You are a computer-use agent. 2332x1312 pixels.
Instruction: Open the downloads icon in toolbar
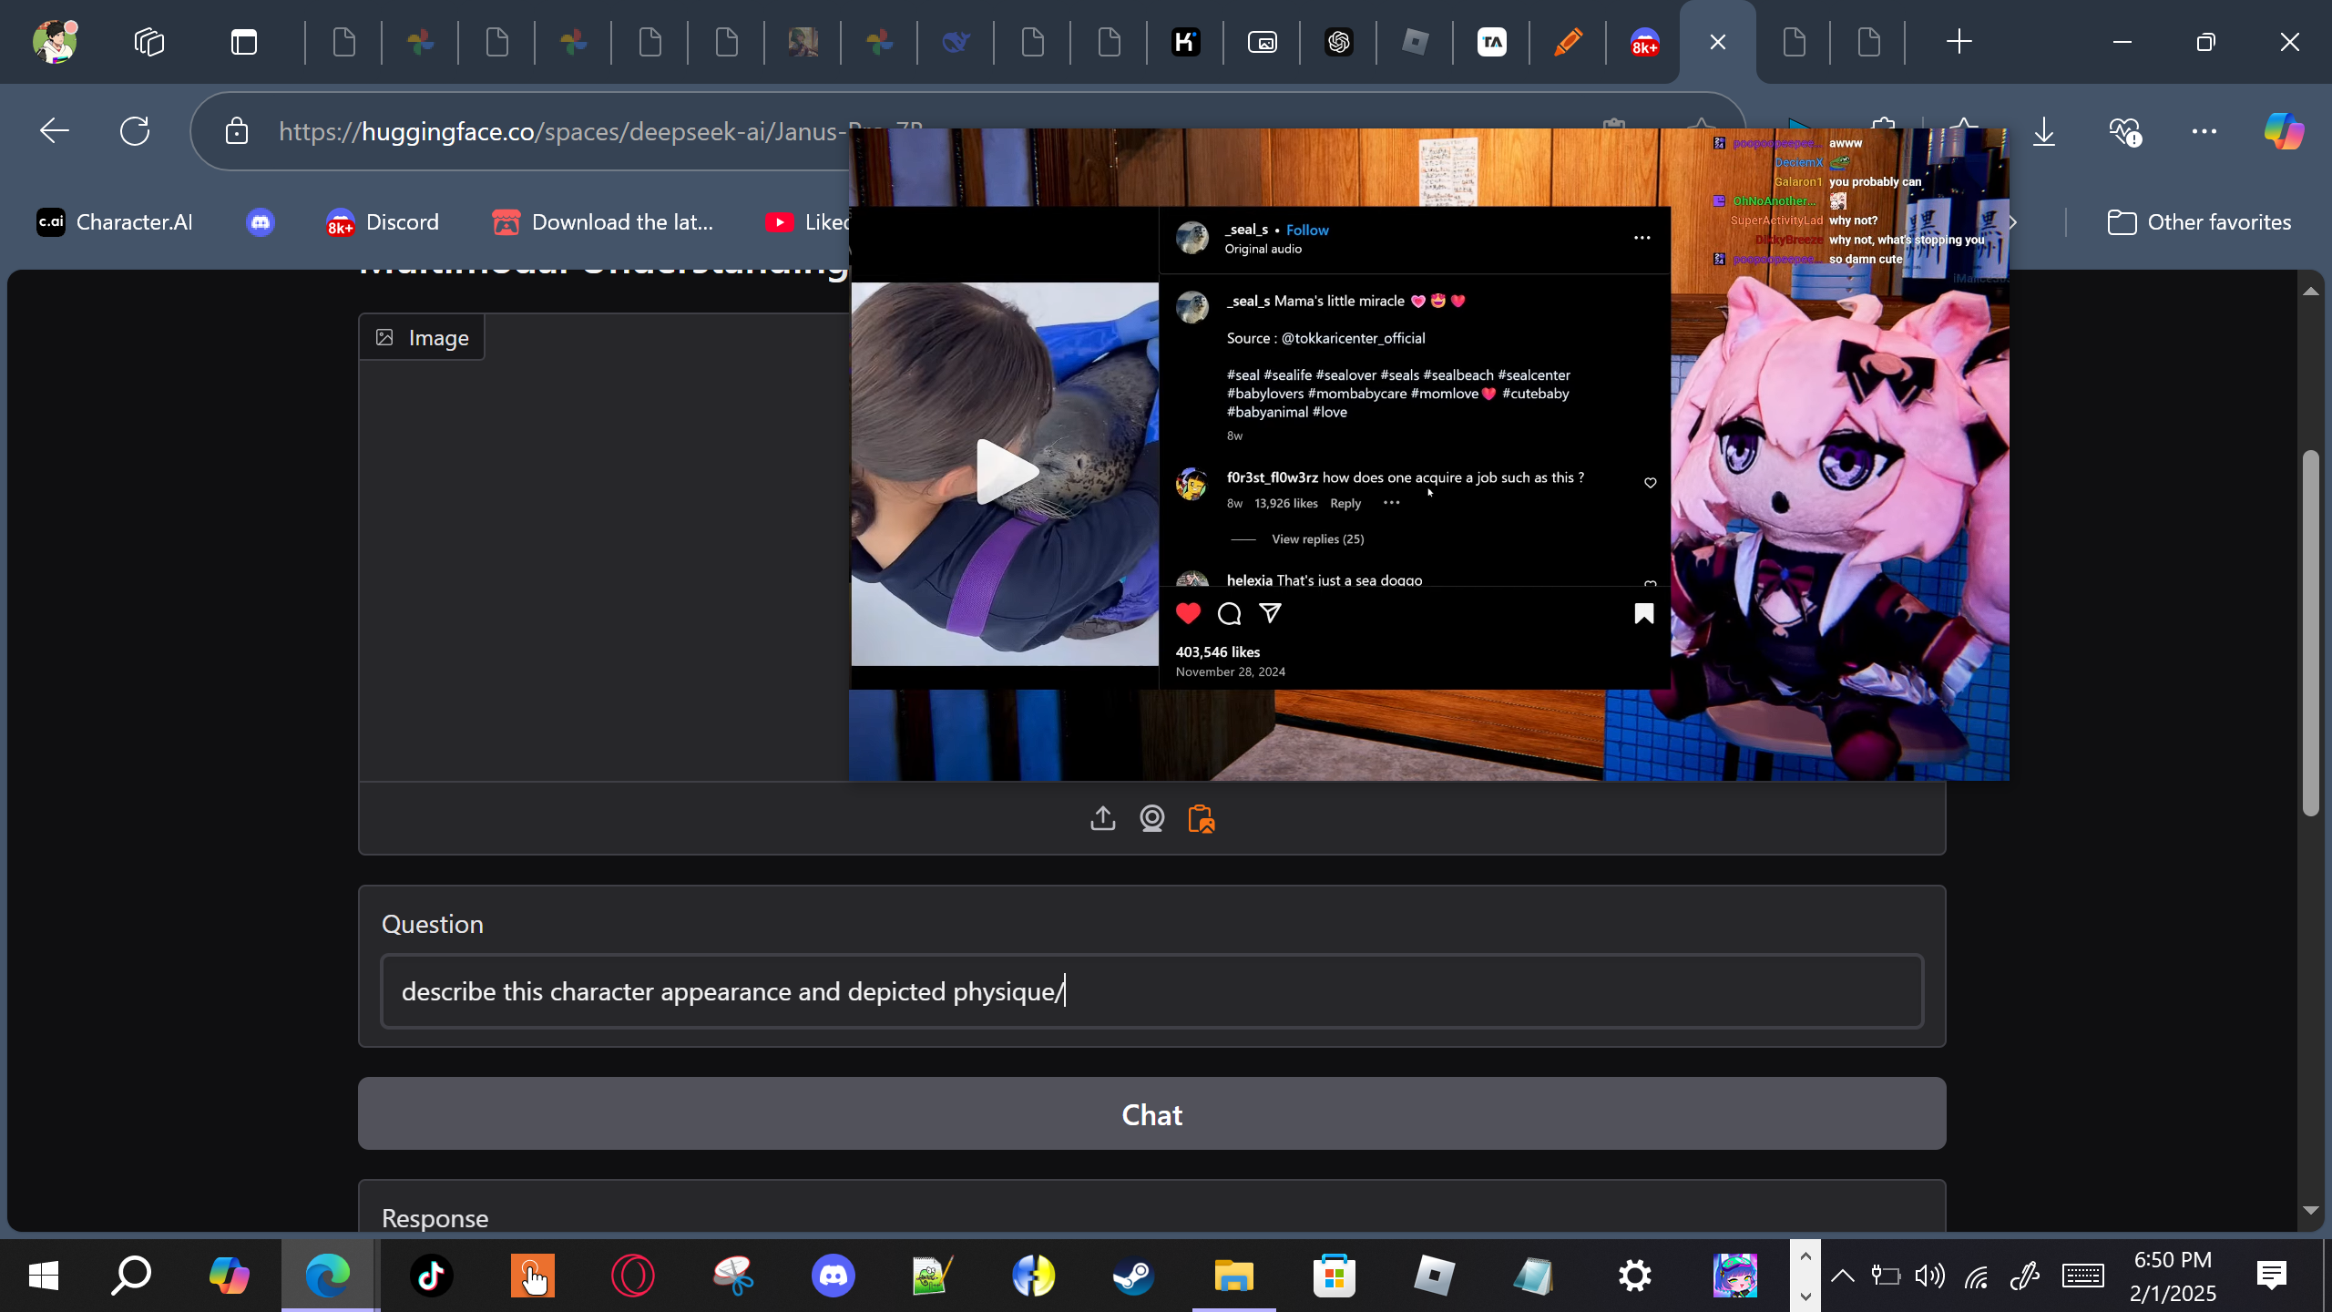[2044, 131]
